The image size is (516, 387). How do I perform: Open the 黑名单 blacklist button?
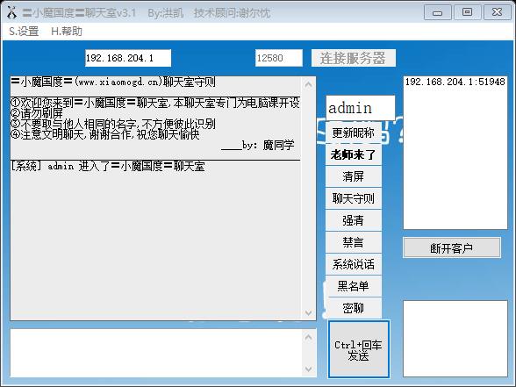coord(354,286)
